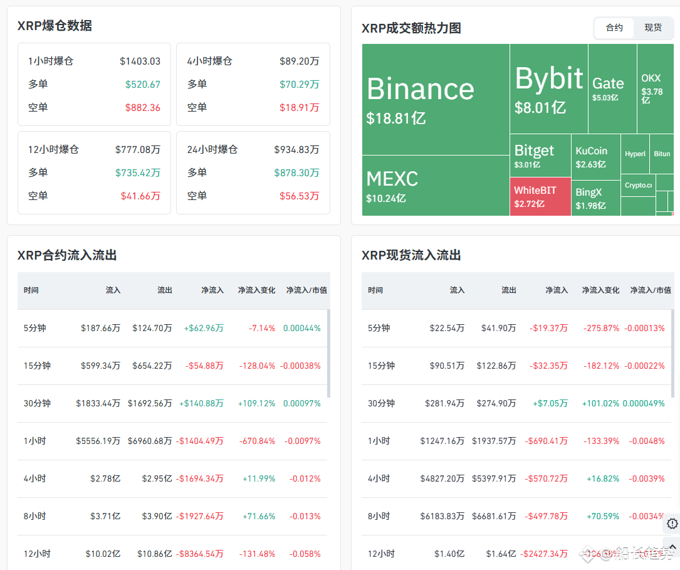
Task: Select the Binance heatmap tile
Action: [436, 99]
